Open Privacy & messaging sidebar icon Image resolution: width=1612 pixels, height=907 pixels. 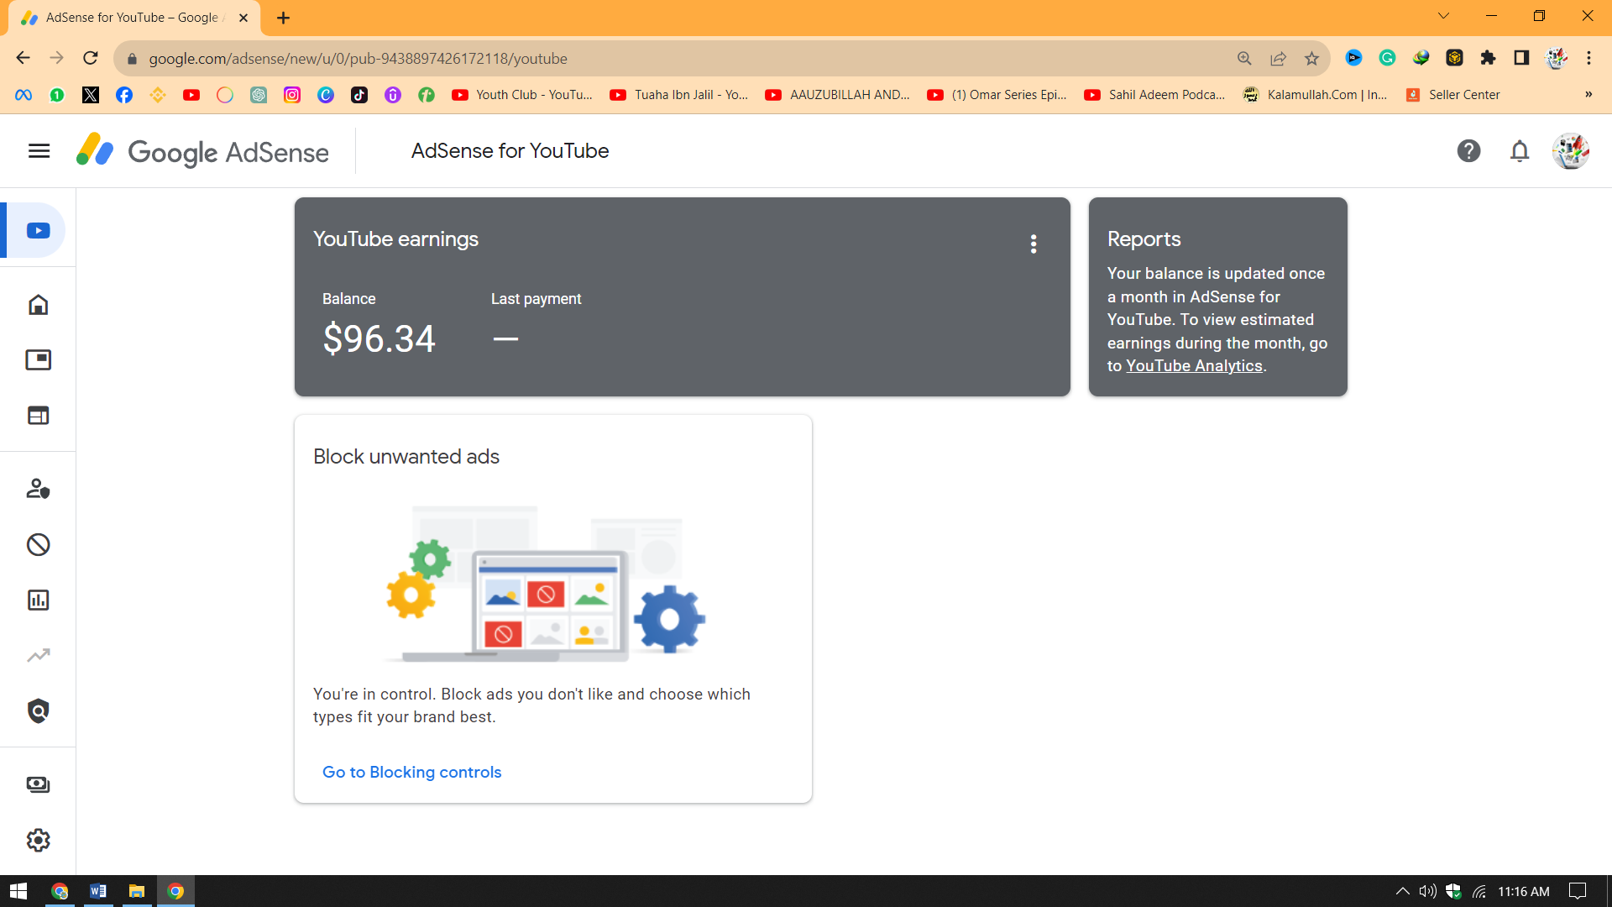click(38, 489)
